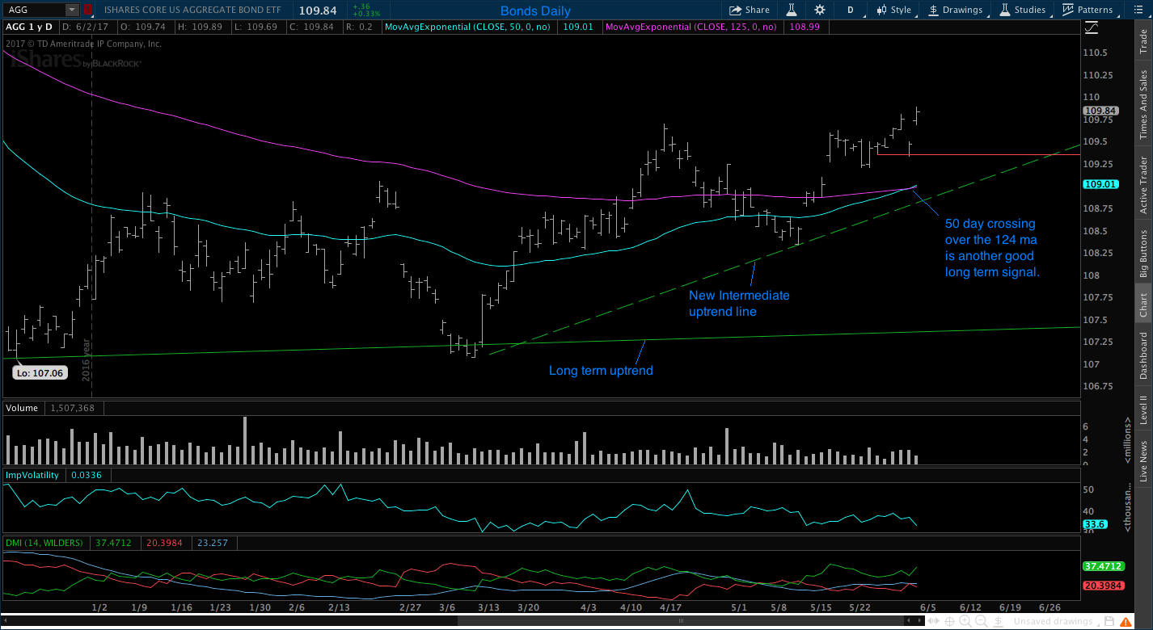
Task: Select the 'Long term uptrend' annotation text
Action: pos(601,371)
